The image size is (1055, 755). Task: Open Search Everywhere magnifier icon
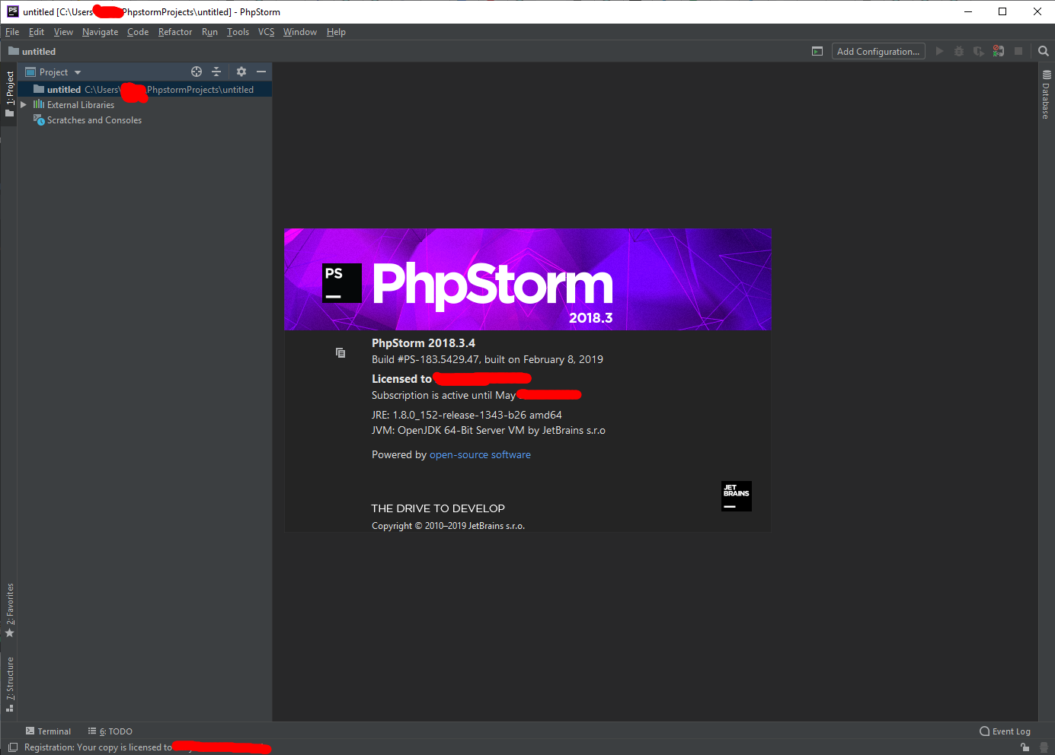tap(1044, 51)
